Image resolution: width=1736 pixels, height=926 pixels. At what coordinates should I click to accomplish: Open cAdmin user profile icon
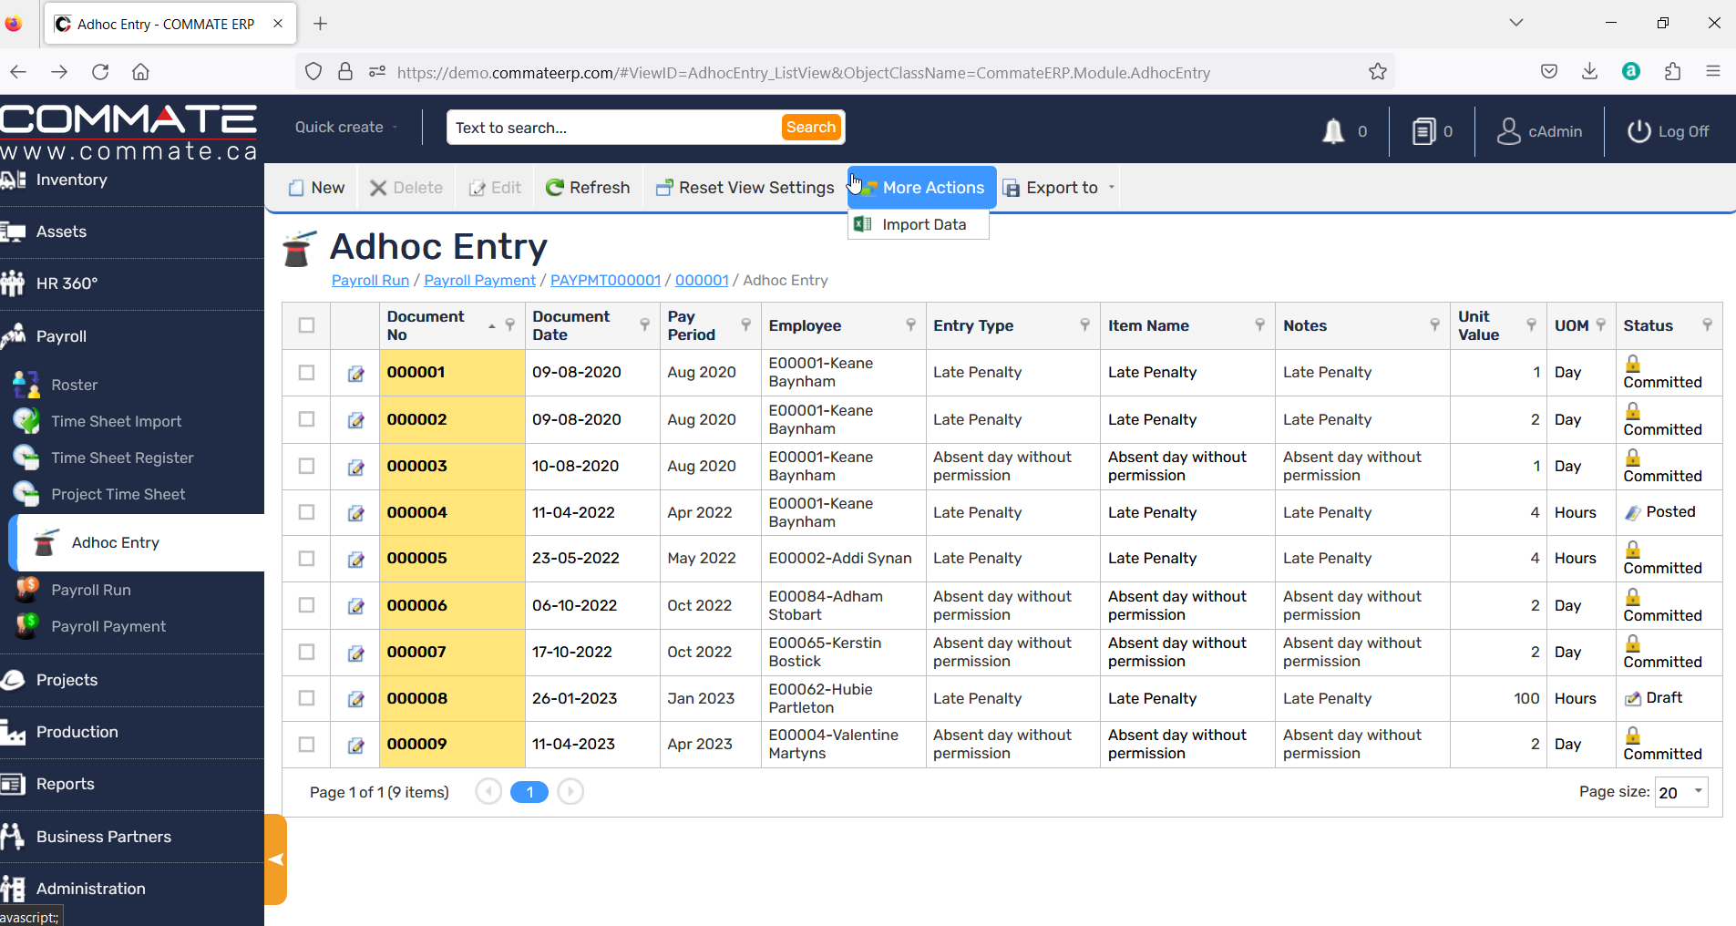1509,131
